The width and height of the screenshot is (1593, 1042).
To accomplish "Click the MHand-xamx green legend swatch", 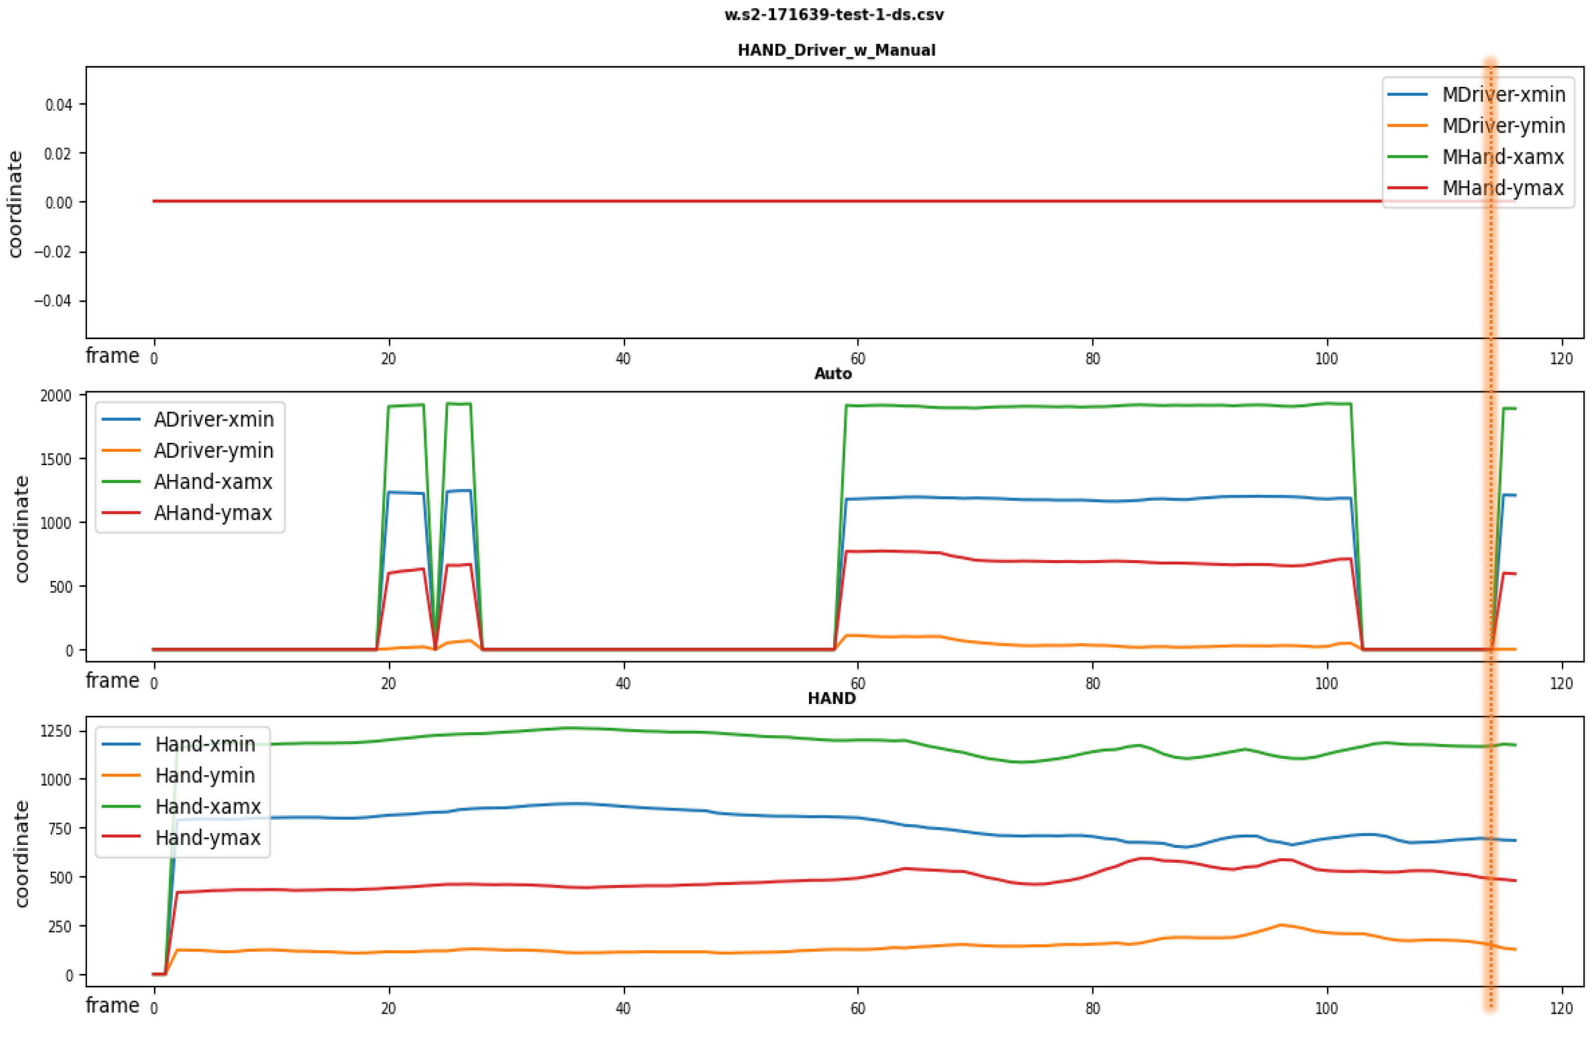I will [x=1408, y=156].
